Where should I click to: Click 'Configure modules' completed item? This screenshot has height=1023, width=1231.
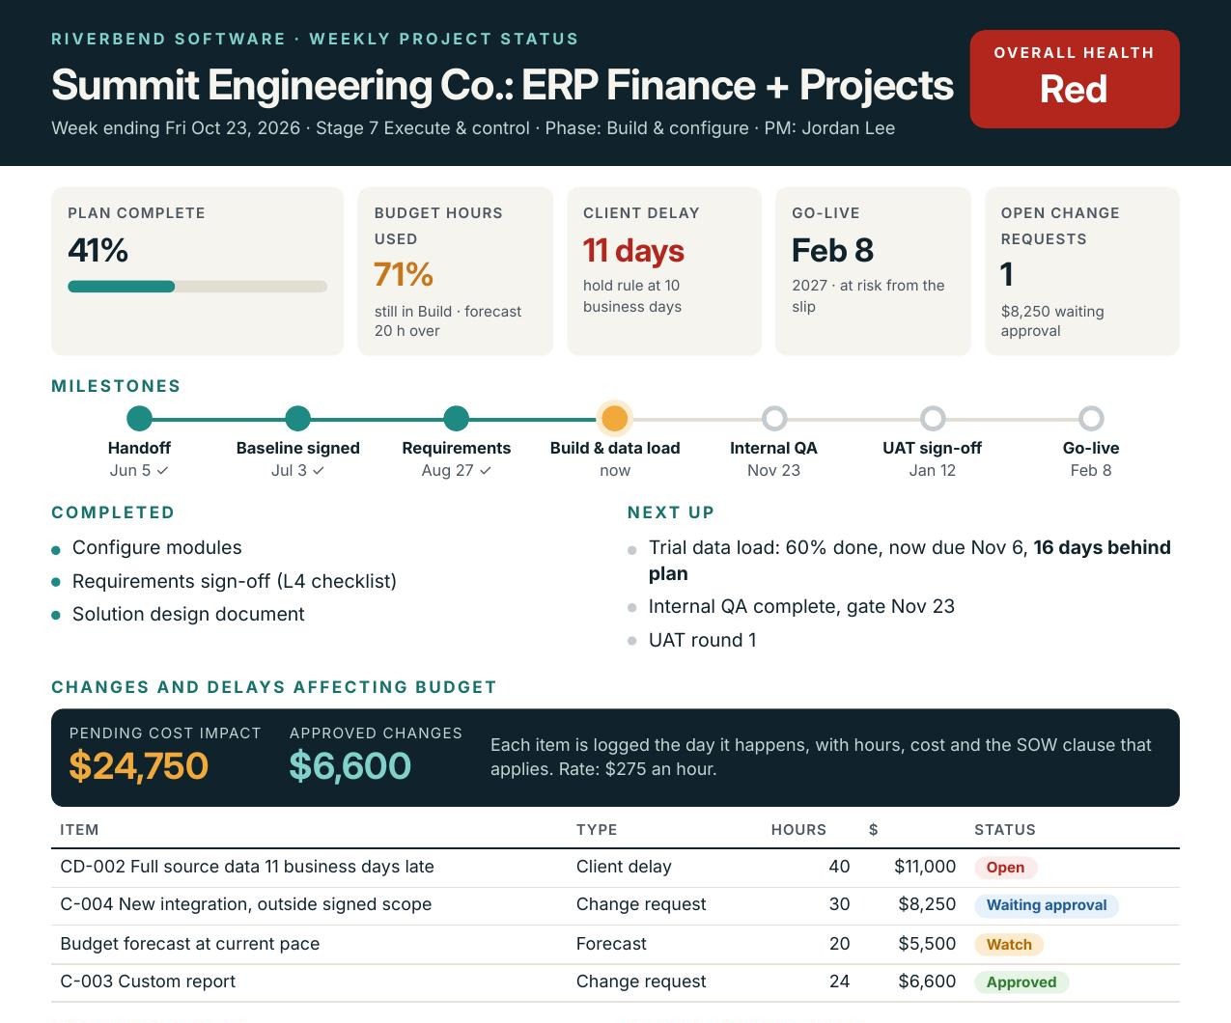tap(157, 548)
